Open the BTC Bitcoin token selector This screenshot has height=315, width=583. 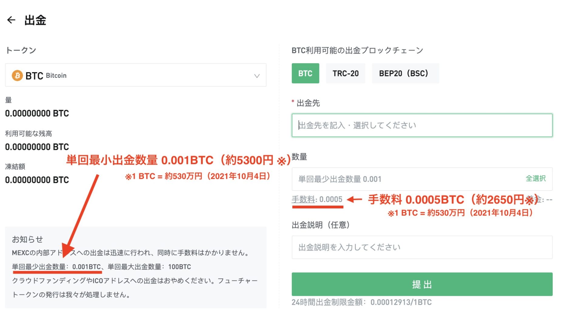coord(135,75)
